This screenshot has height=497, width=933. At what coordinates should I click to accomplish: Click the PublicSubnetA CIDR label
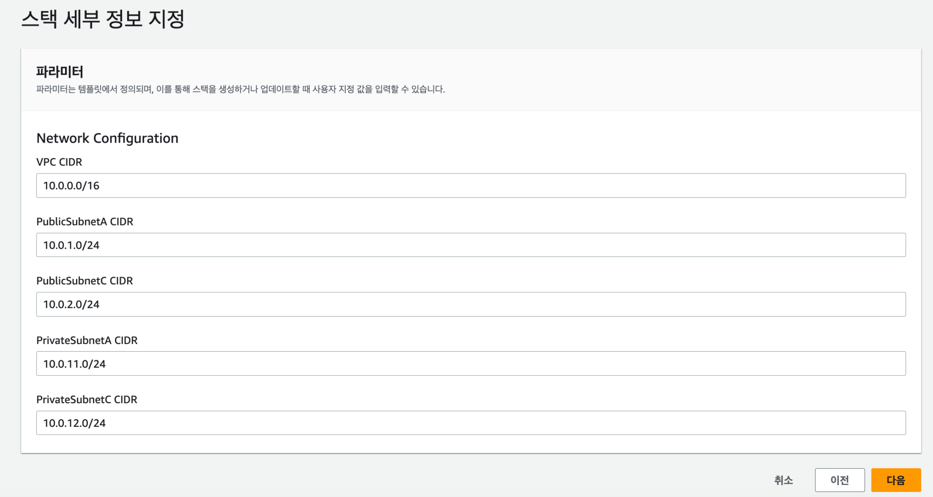point(85,221)
